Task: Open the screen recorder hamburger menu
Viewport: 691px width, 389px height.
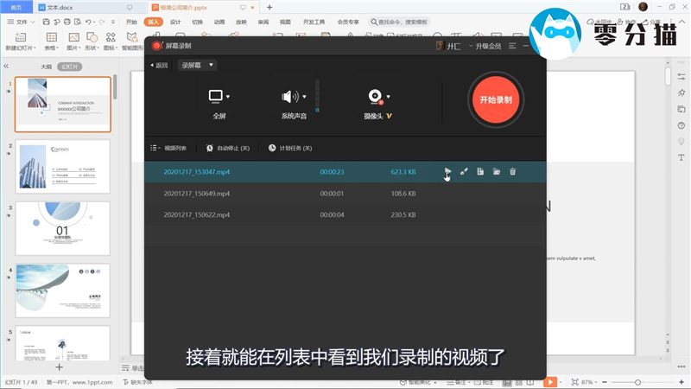Action: [512, 46]
